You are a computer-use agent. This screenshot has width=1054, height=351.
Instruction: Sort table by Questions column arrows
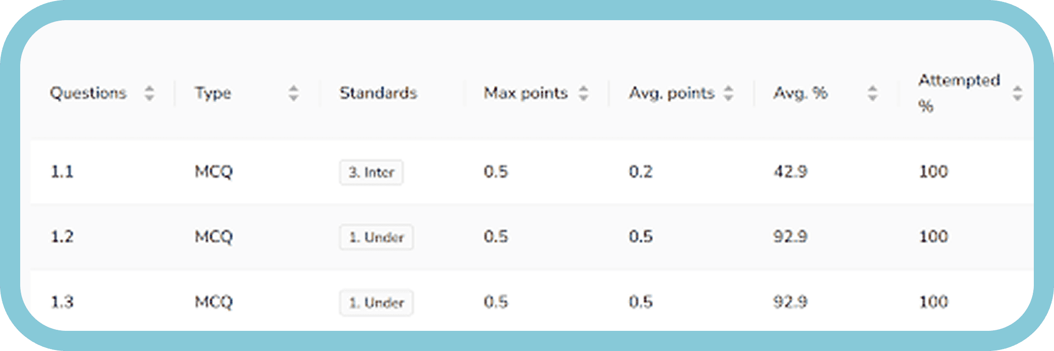pos(149,93)
